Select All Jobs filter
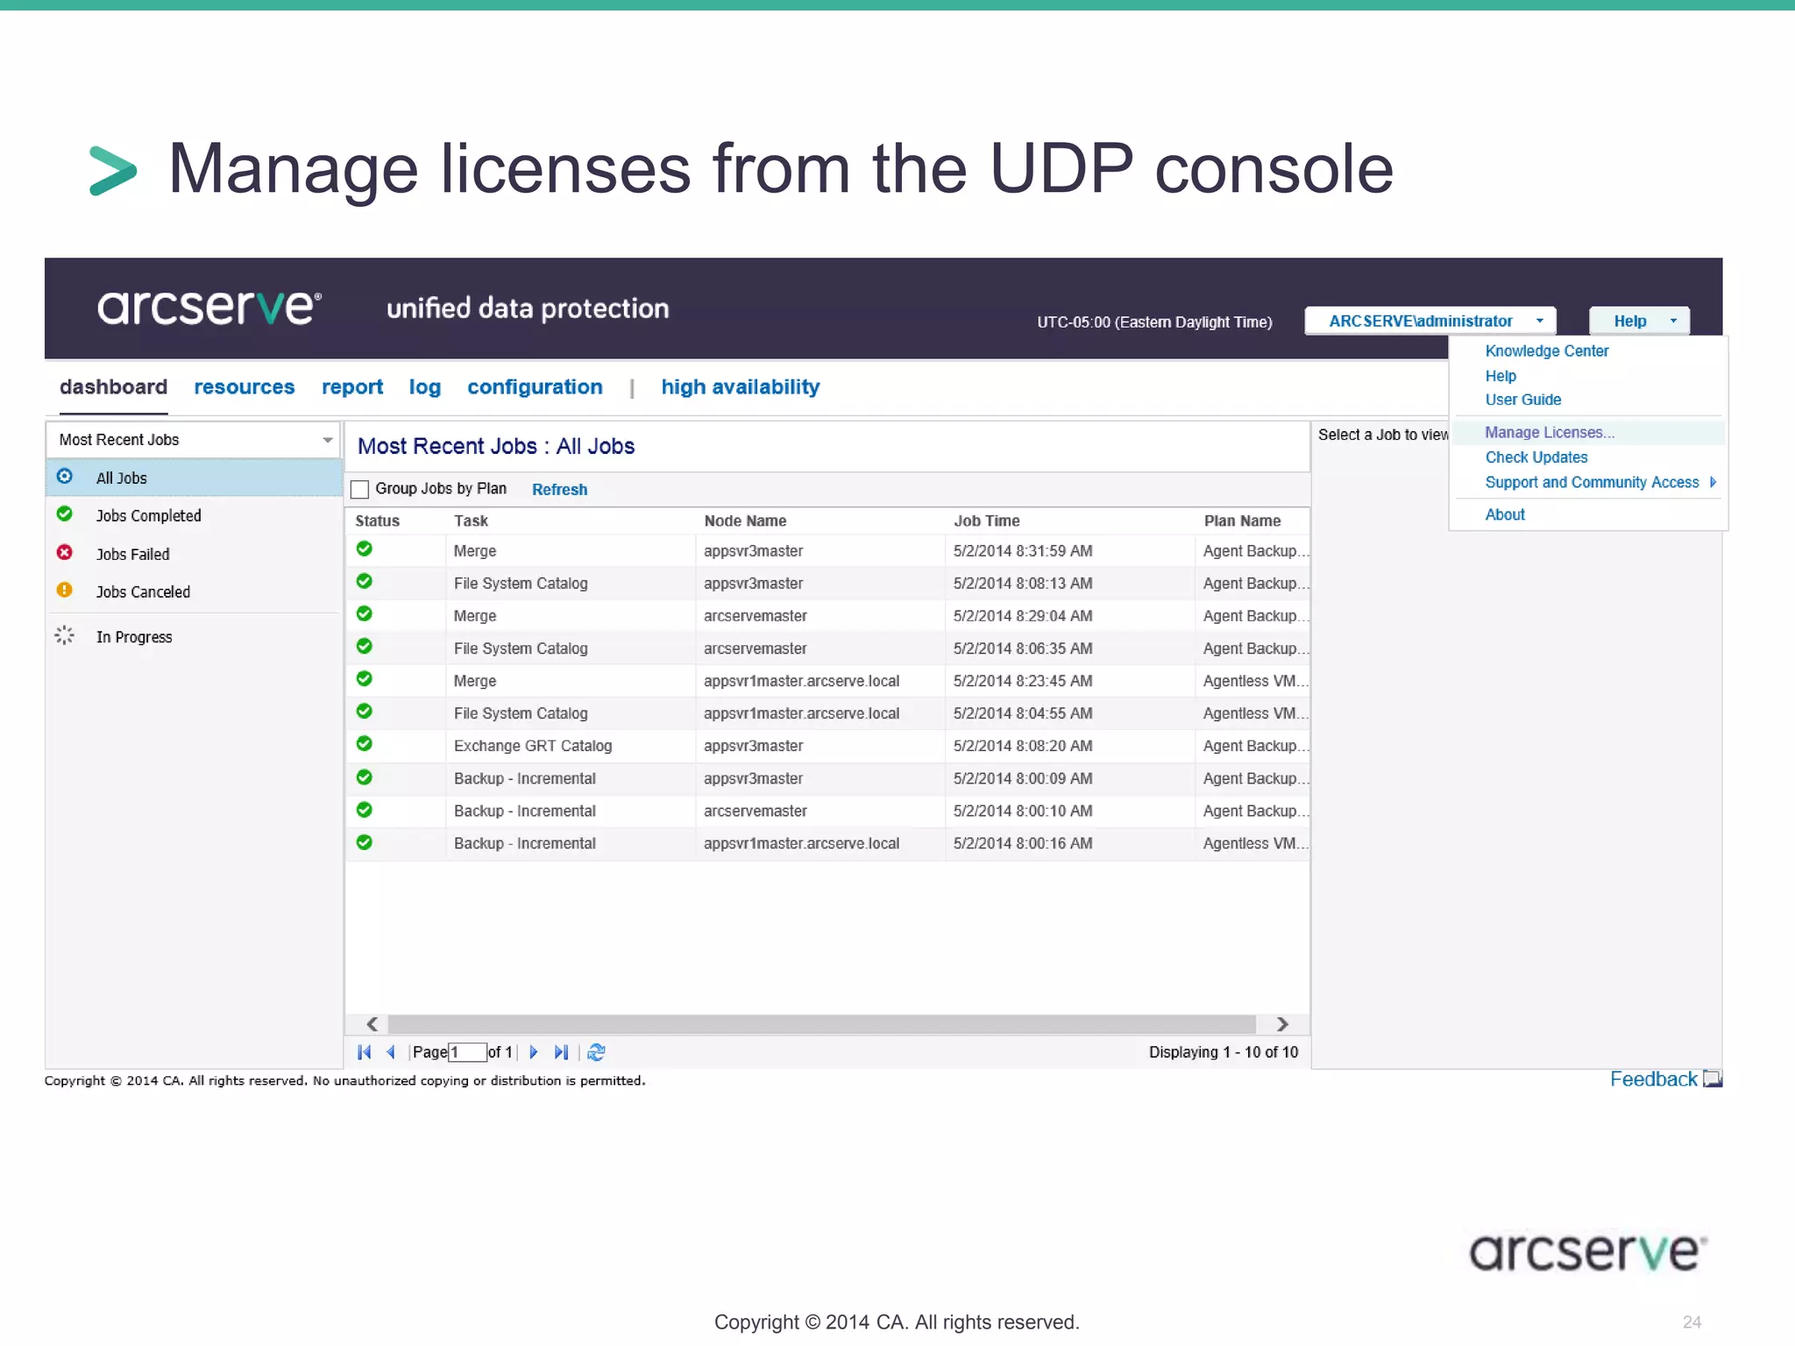1795x1346 pixels. click(194, 478)
